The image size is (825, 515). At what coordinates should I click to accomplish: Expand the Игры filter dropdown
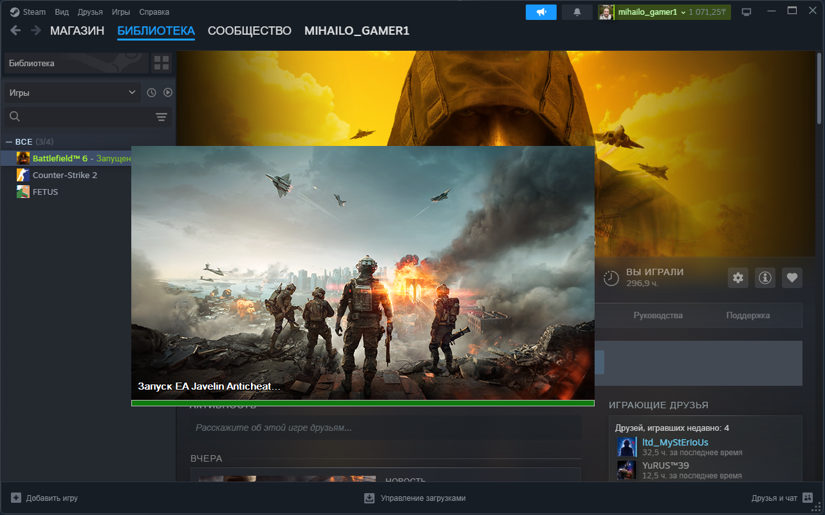(73, 93)
